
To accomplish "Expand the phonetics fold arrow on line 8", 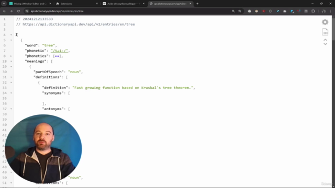I will (x=11, y=56).
